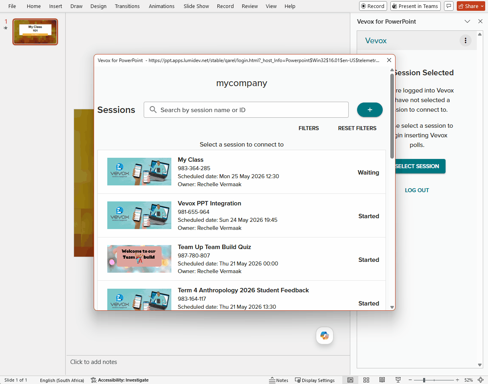Click the Waiting status label
This screenshot has height=384, width=488.
(368, 173)
